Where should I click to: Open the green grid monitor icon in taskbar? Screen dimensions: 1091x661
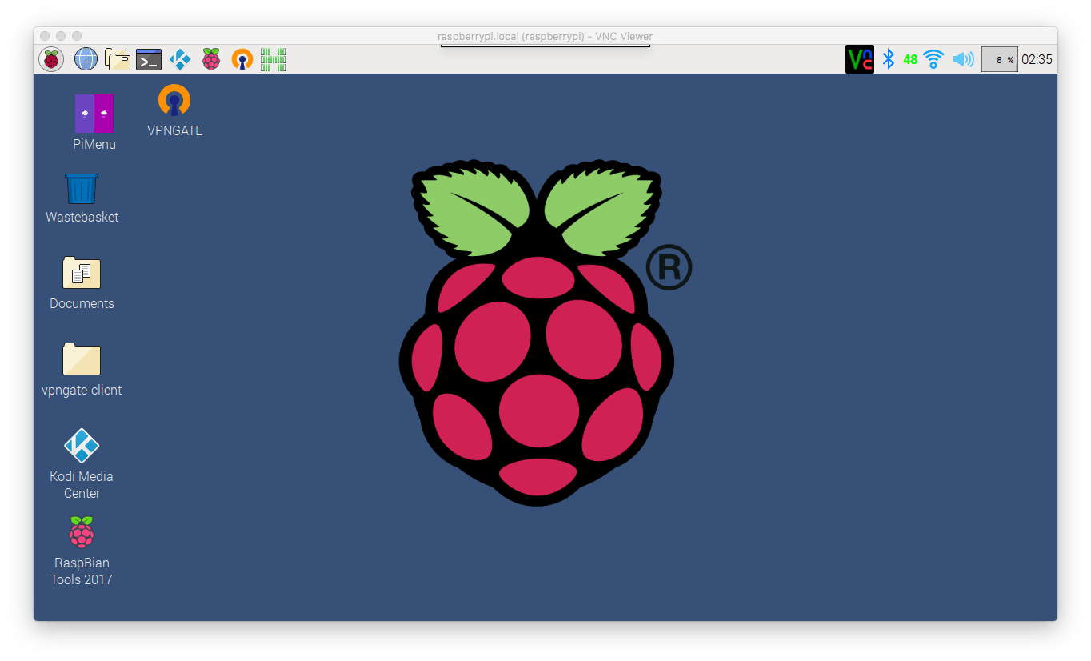coord(274,59)
